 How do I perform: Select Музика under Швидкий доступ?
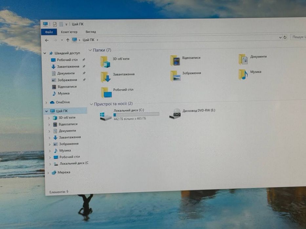[61, 94]
